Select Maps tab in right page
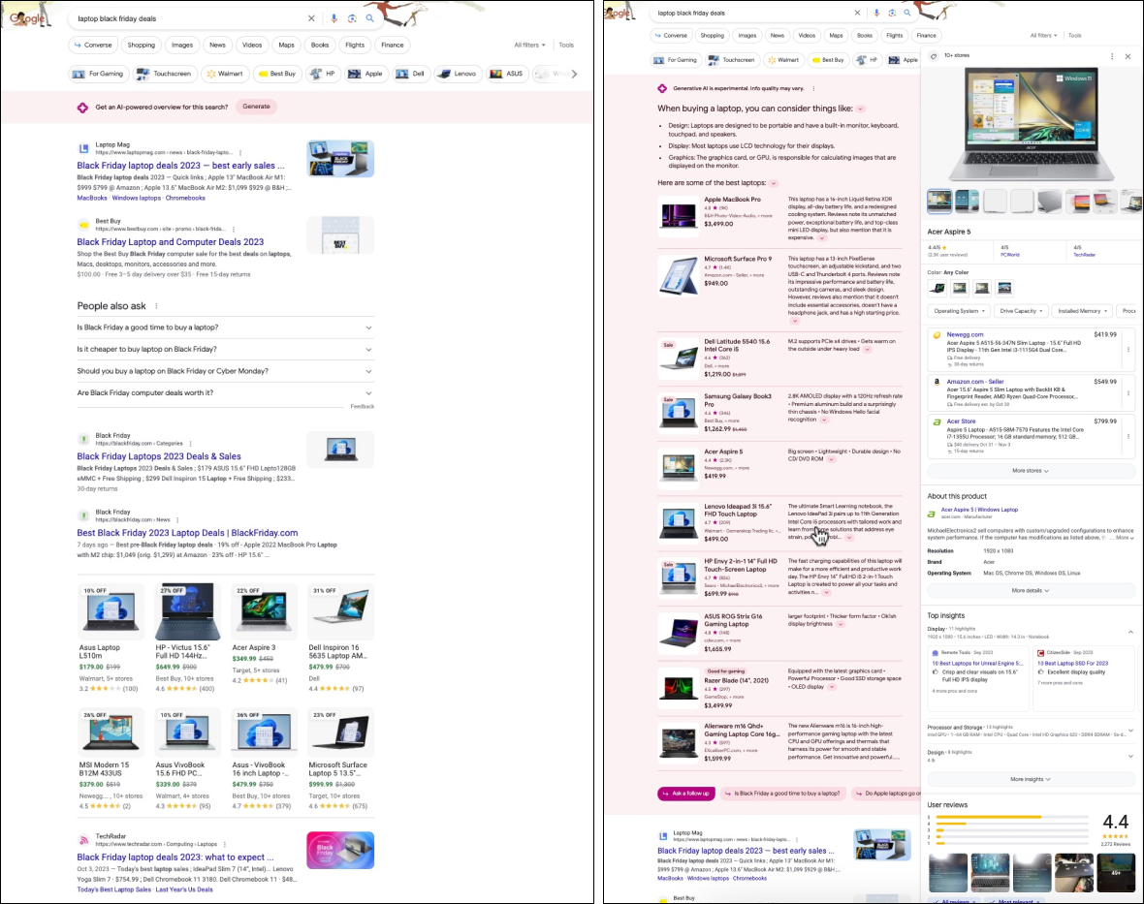 pos(836,35)
